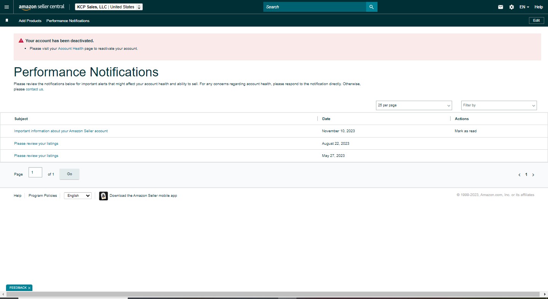Click Mark as read for November notification
Image resolution: width=548 pixels, height=299 pixels.
click(x=465, y=131)
